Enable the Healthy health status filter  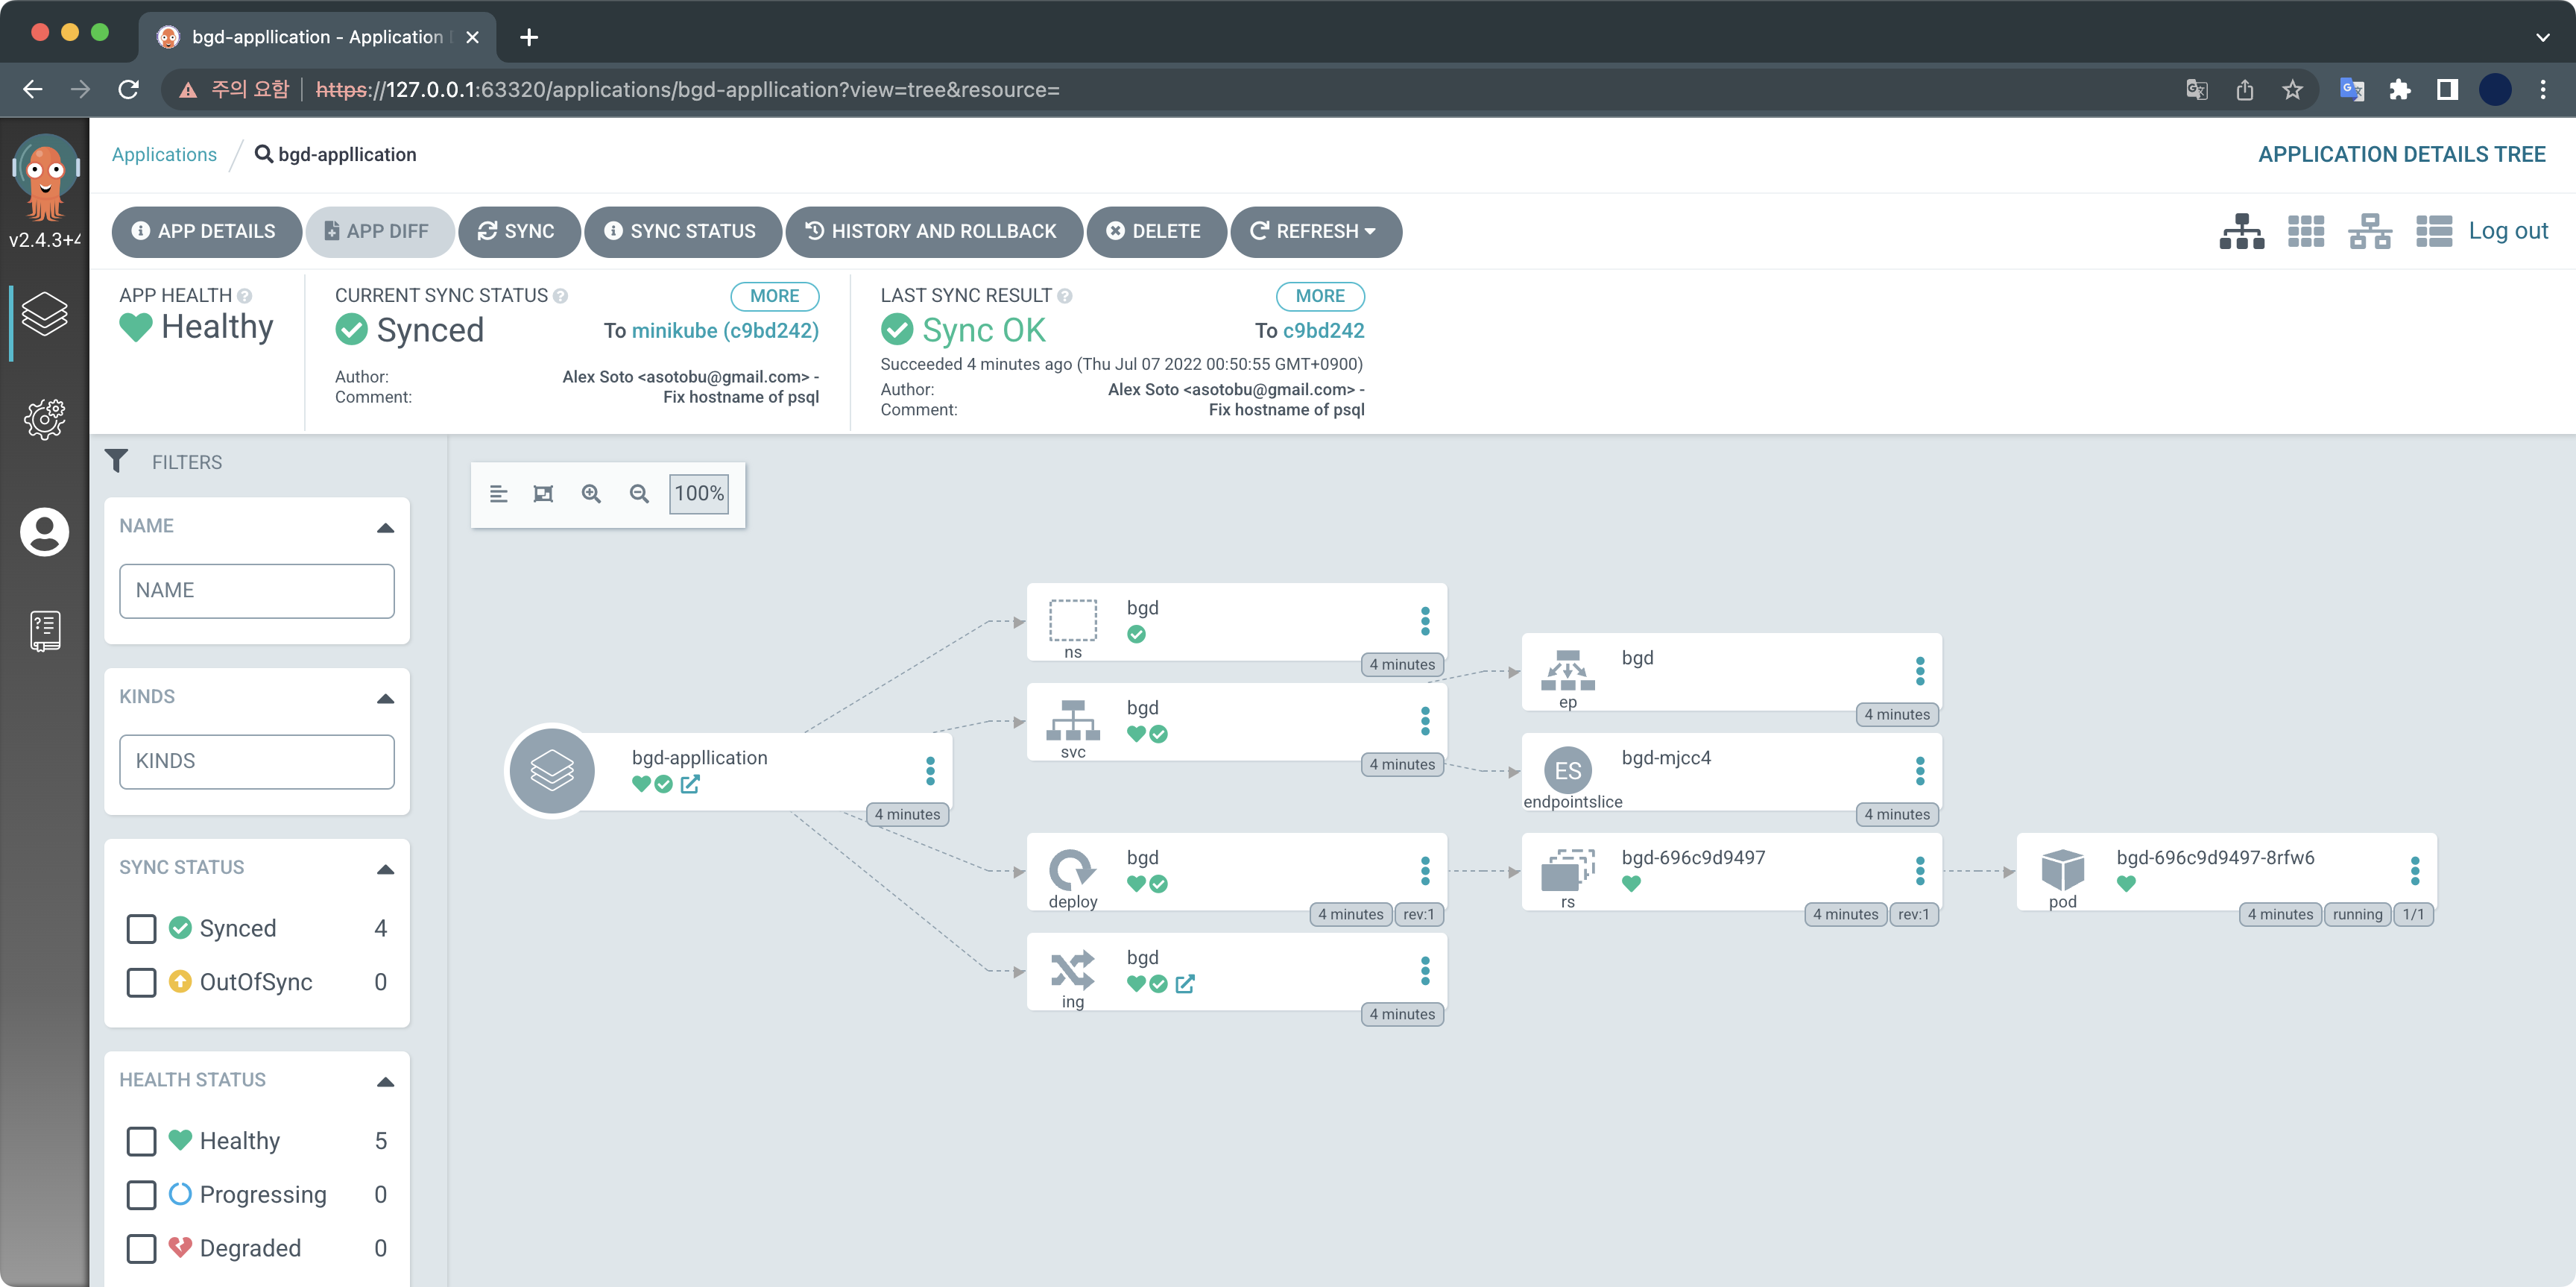[142, 1141]
